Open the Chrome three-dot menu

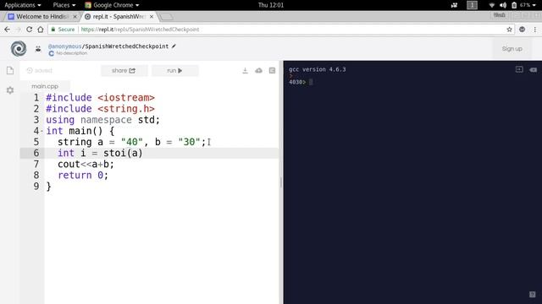pos(534,30)
